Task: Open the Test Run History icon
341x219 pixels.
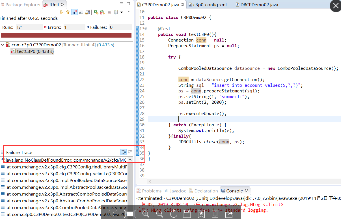Action: 116,12
